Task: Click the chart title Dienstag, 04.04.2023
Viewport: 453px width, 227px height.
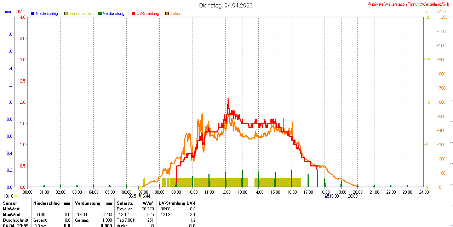Action: (226, 5)
